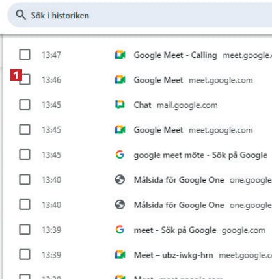Mark the checkbox for 13:39 meet Google search

[x=25, y=230]
